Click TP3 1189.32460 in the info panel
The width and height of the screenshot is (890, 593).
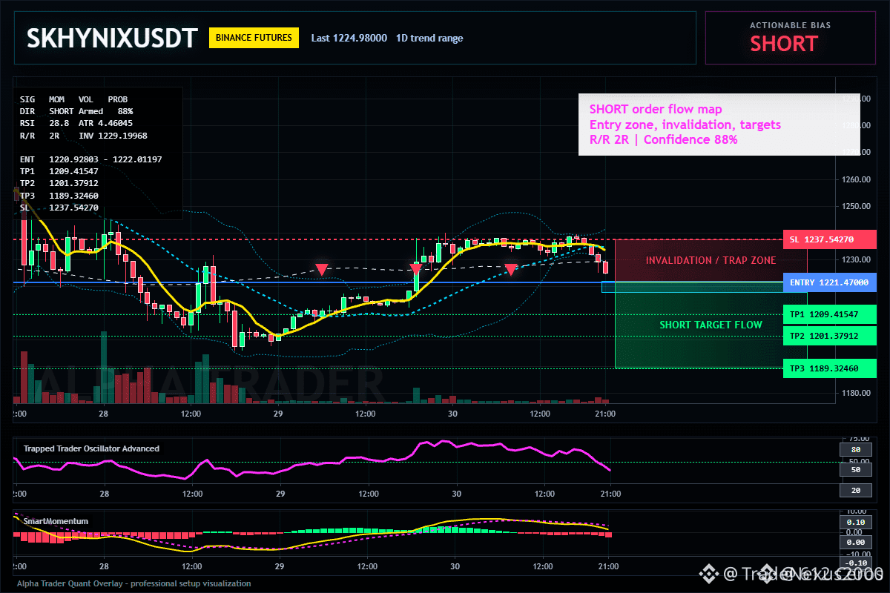pyautogui.click(x=59, y=196)
